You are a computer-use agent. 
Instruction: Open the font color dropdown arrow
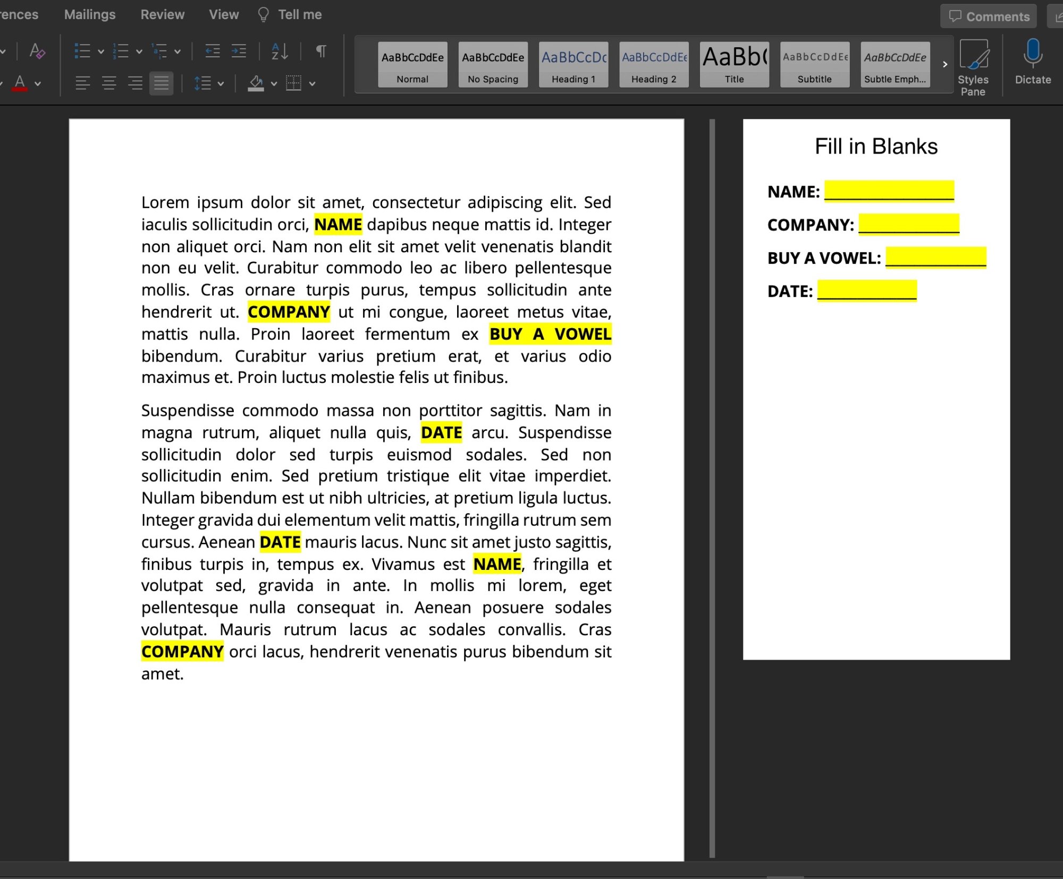coord(38,83)
